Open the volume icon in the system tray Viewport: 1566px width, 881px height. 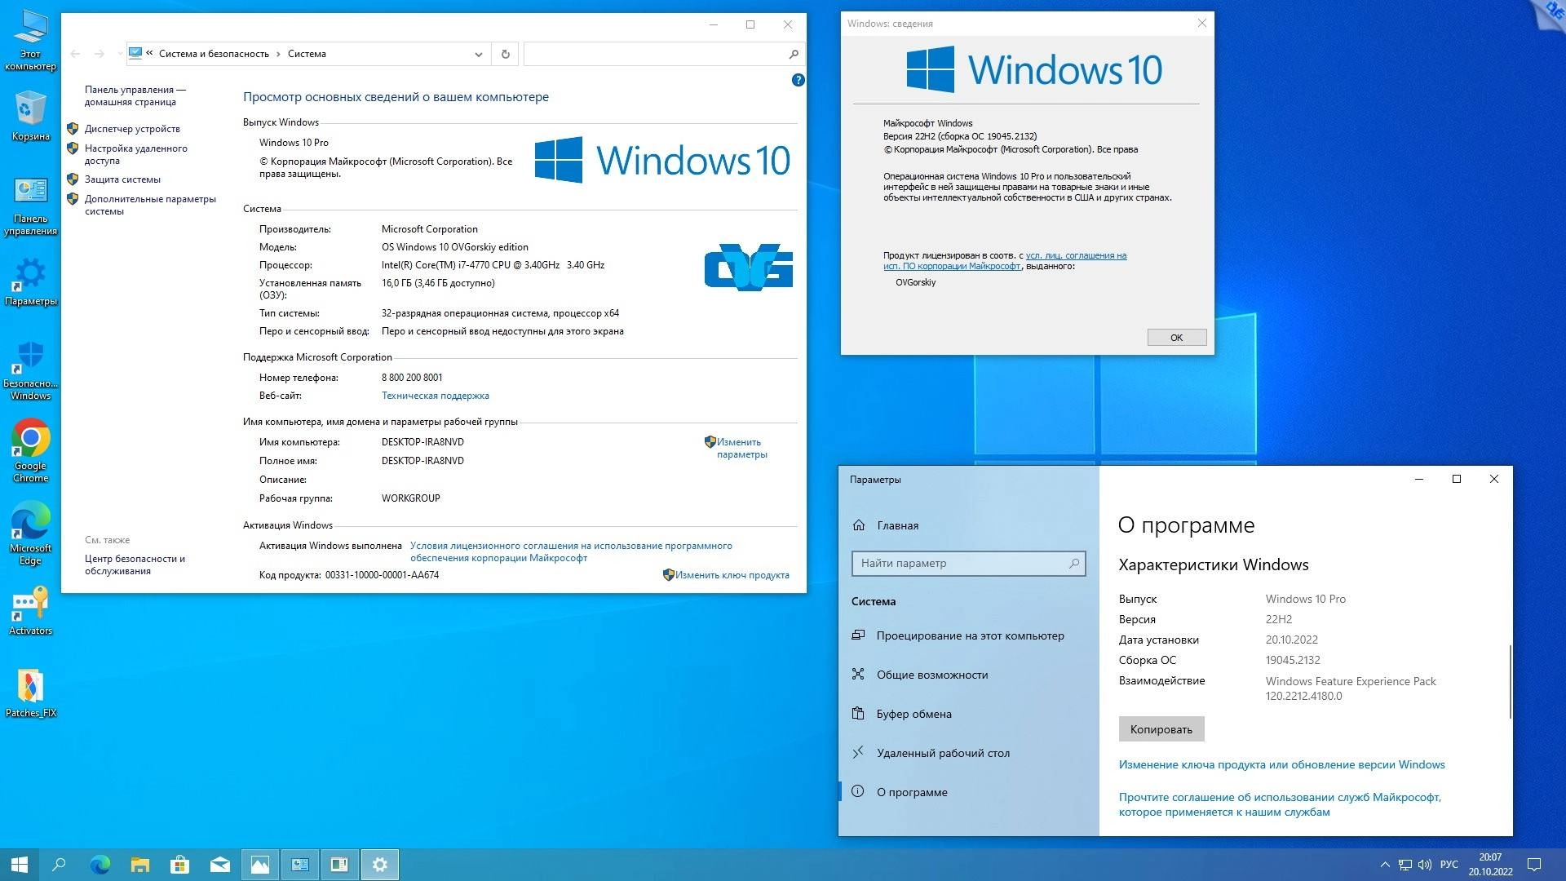click(x=1425, y=865)
